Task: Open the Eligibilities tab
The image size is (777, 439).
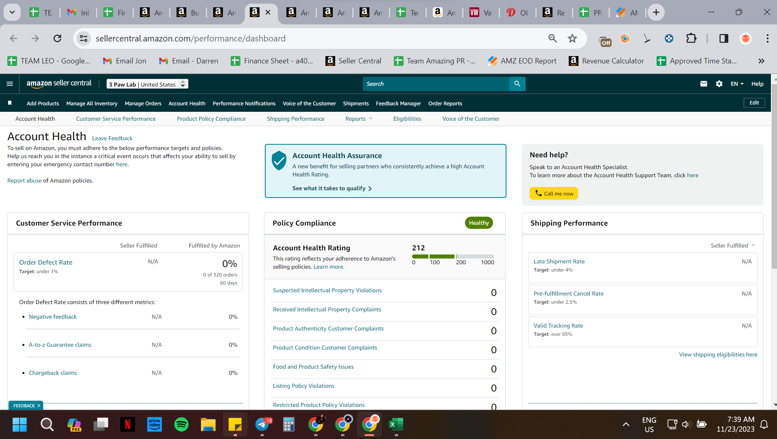Action: (x=407, y=119)
